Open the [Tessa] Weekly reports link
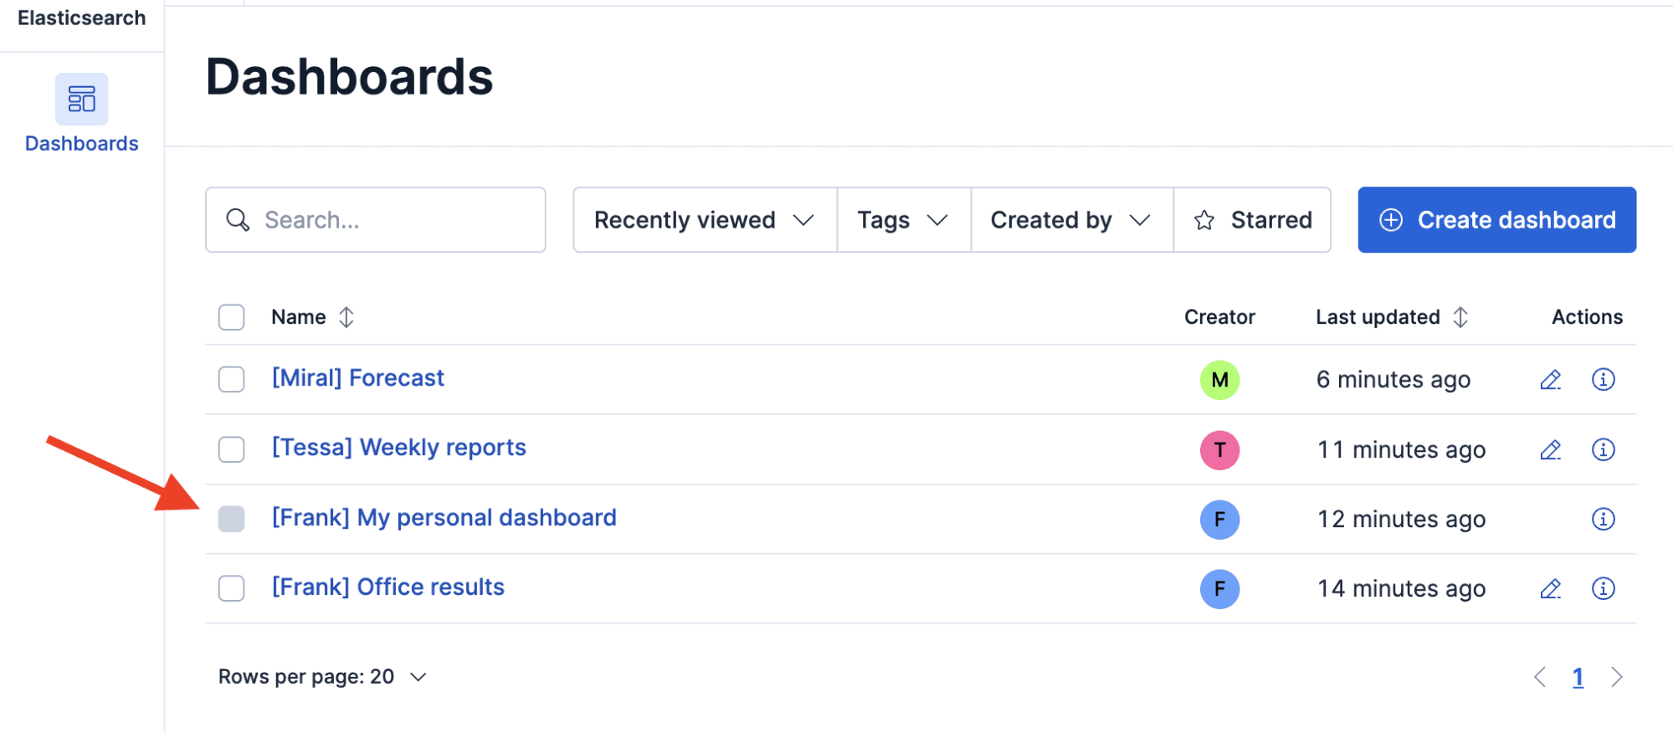Screen dimensions: 1673x733 click(x=398, y=448)
